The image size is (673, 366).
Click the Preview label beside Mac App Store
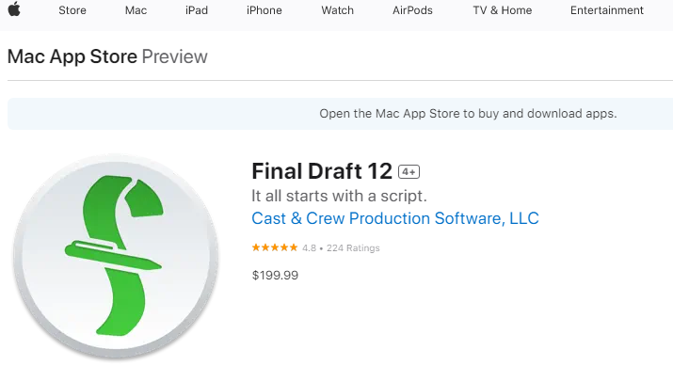click(175, 56)
